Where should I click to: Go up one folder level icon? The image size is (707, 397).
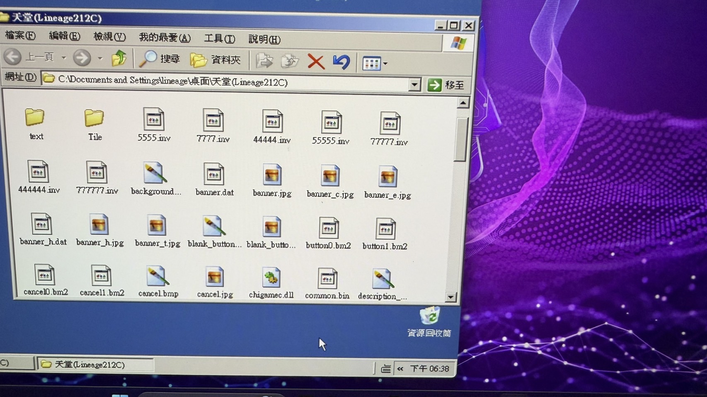pyautogui.click(x=119, y=58)
